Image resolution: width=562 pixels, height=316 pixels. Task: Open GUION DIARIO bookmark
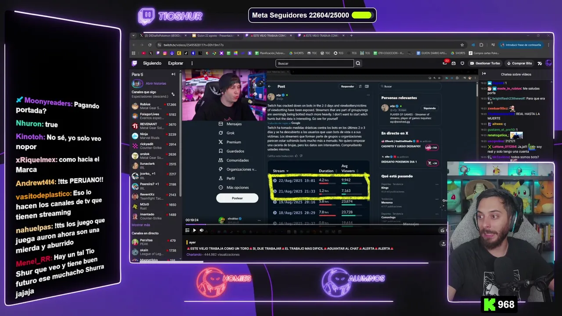point(431,53)
